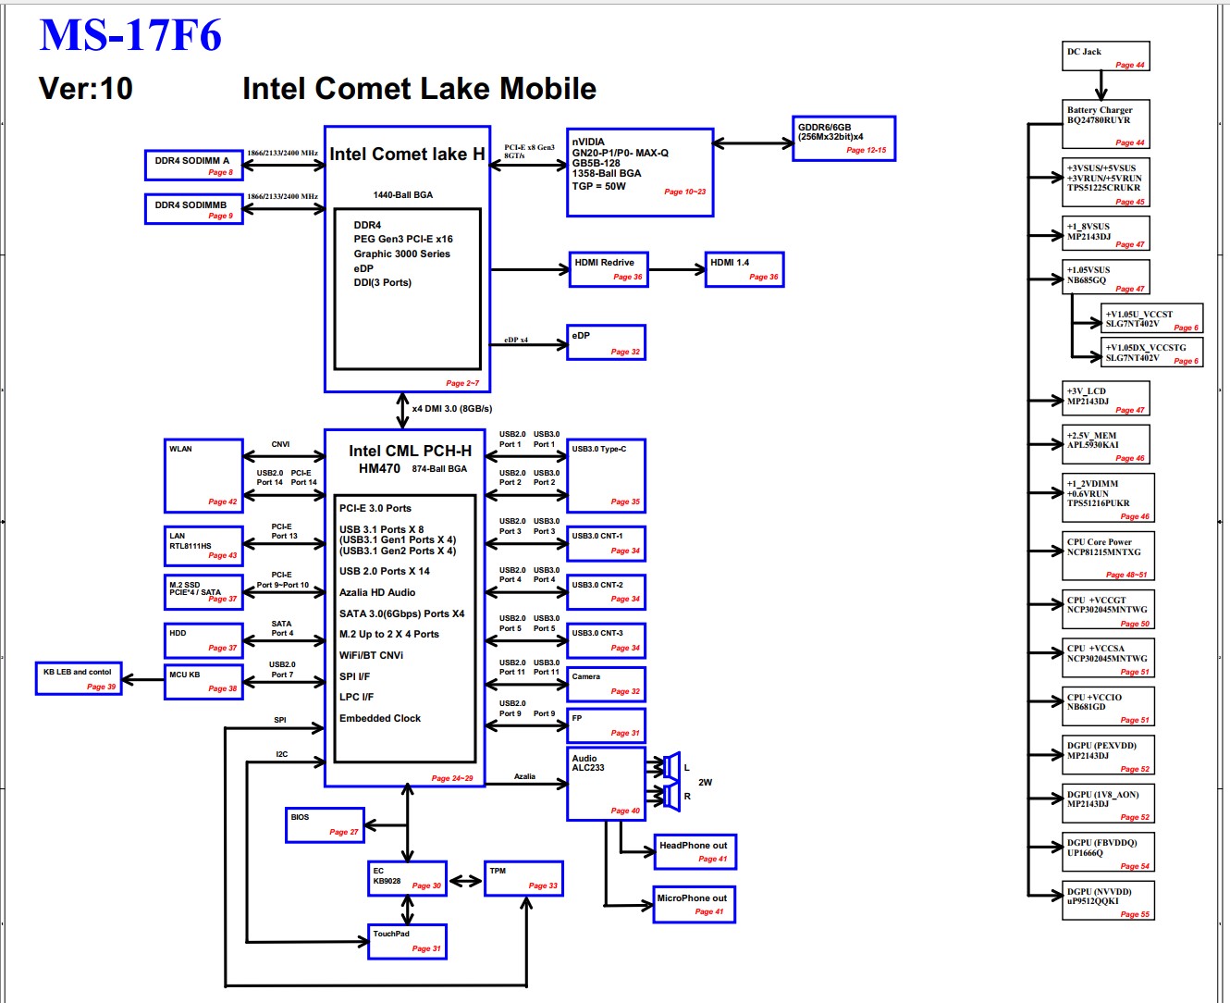
Task: Click the +V1.05DX_VCCSTG block
Action: click(1152, 353)
